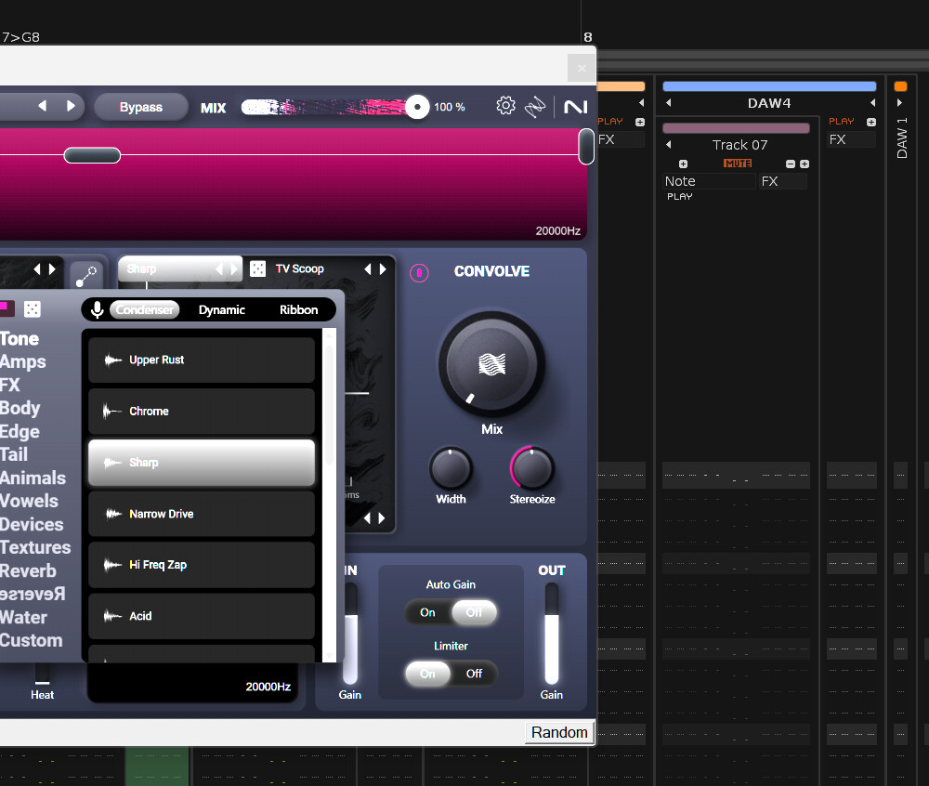Click plus icon beside orange PLAY right of Track 07
Image resolution: width=929 pixels, height=786 pixels.
tap(871, 122)
